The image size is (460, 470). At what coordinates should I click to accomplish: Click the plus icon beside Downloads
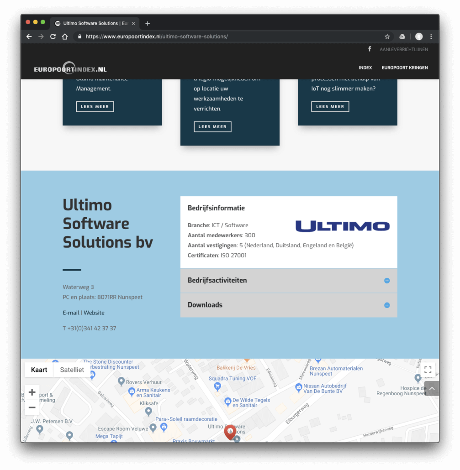click(x=387, y=305)
